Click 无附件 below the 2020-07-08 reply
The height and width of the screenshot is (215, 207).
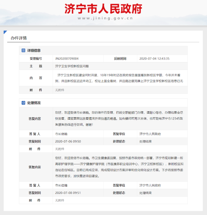(x=60, y=200)
